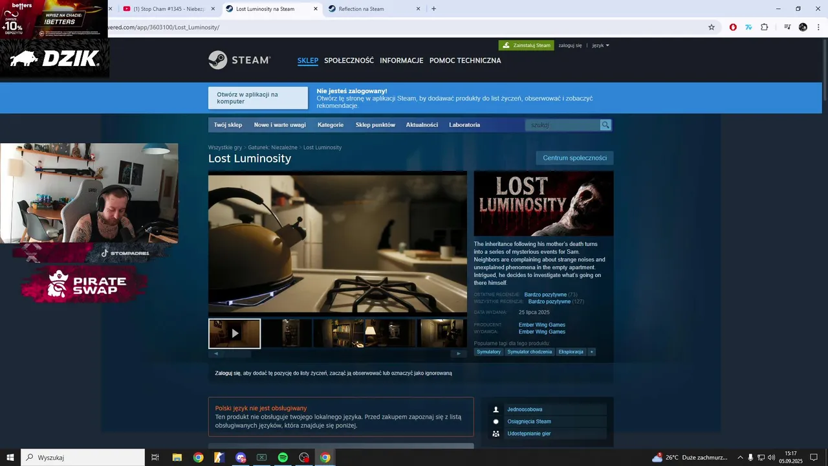The width and height of the screenshot is (828, 466).
Task: Open Task View on the taskbar
Action: [155, 458]
